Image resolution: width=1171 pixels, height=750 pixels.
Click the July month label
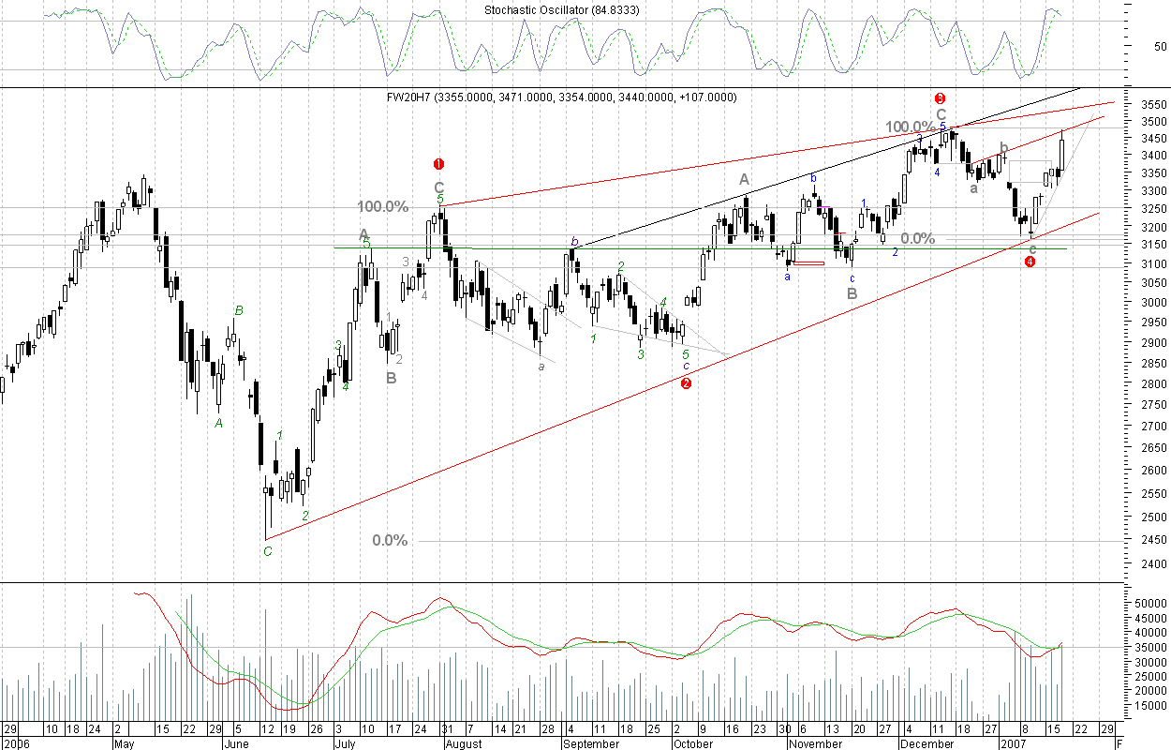pyautogui.click(x=348, y=744)
